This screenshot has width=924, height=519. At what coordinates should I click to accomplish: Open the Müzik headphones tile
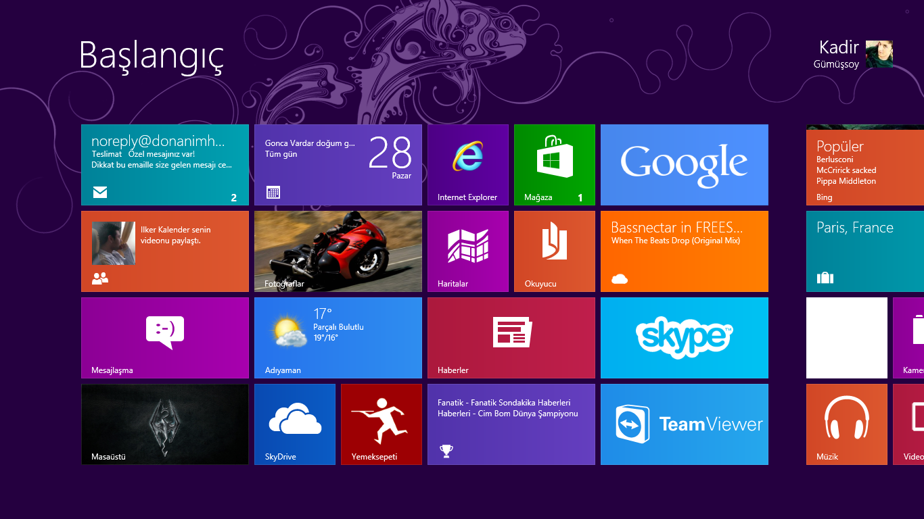[x=847, y=424]
